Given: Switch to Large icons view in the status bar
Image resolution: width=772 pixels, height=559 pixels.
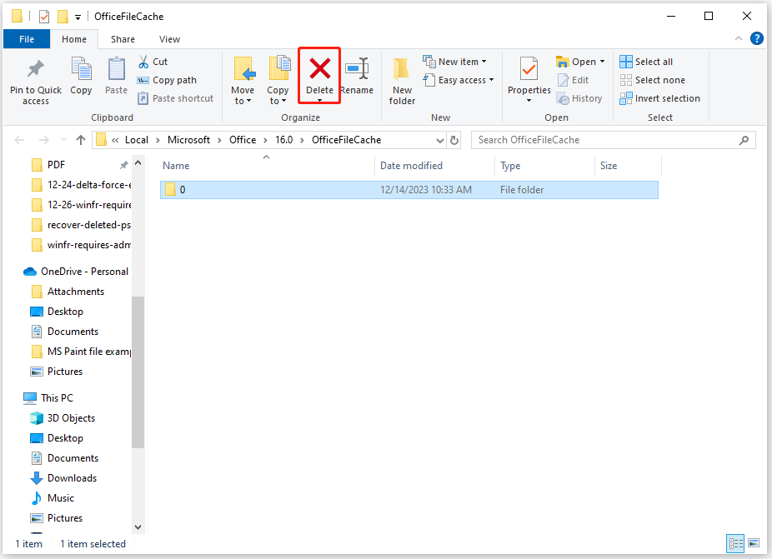Looking at the screenshot, I should click(x=754, y=543).
